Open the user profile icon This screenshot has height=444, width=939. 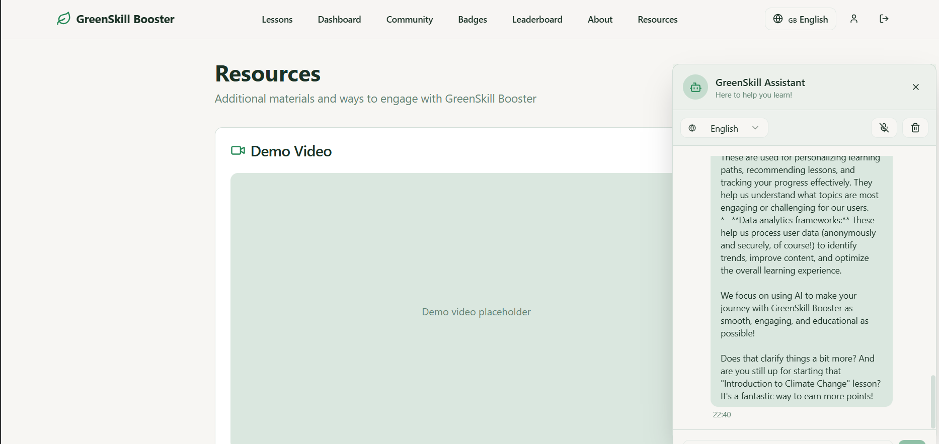click(854, 19)
